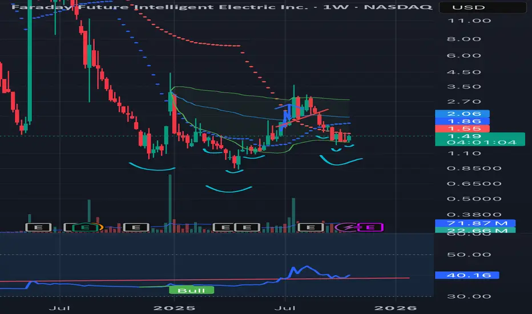Click the 8.00 price axis label
Viewport: 532px width, 314px height.
(x=464, y=39)
